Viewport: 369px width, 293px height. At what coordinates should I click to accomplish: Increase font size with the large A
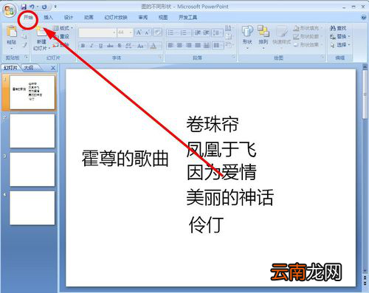pos(139,32)
